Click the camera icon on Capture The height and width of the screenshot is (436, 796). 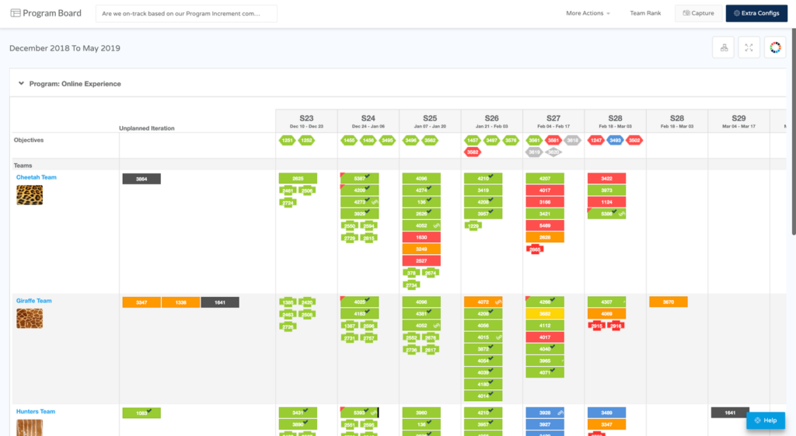(x=686, y=13)
